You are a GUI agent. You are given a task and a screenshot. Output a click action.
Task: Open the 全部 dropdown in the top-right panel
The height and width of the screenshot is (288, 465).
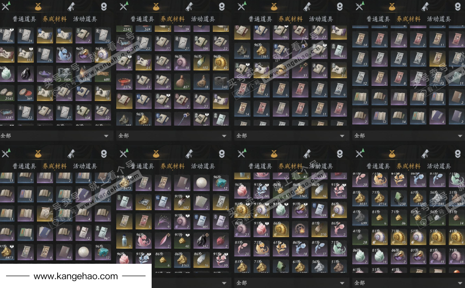pos(409,136)
